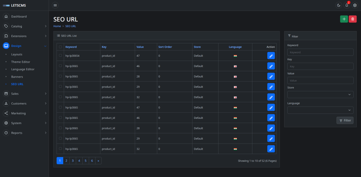Edit the hp-lp30654 row with pencil icon

271,56
